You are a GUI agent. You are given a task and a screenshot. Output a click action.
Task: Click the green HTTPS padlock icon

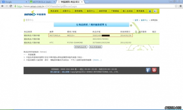click(x=15, y=6)
